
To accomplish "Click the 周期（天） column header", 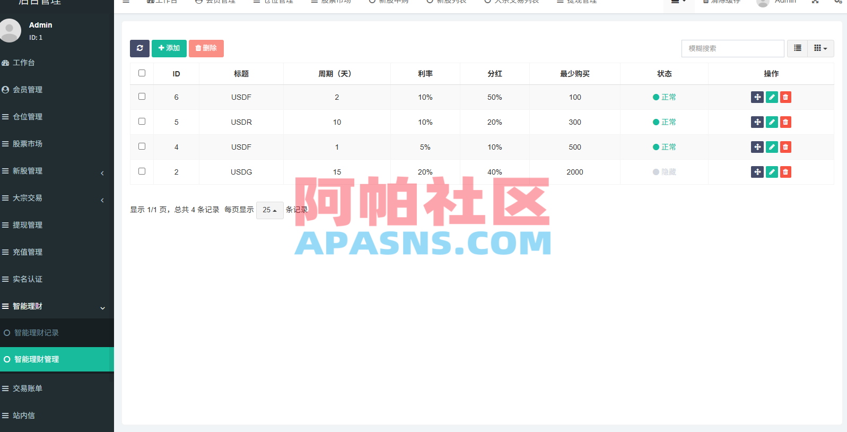I will pos(337,74).
